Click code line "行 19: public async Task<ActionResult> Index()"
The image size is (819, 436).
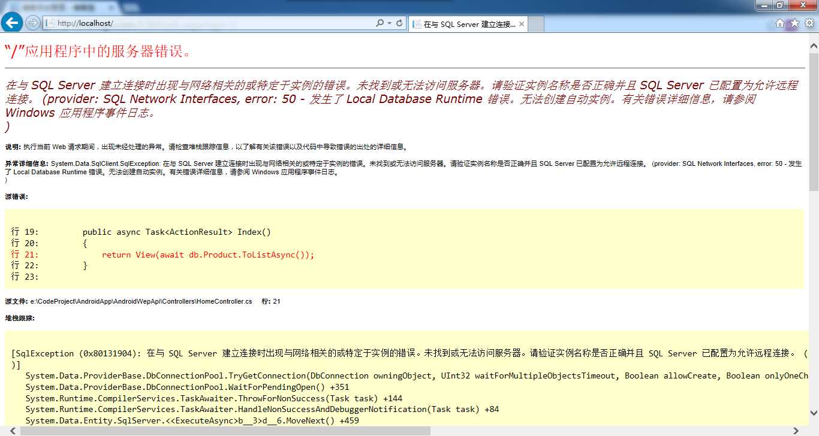tap(141, 232)
